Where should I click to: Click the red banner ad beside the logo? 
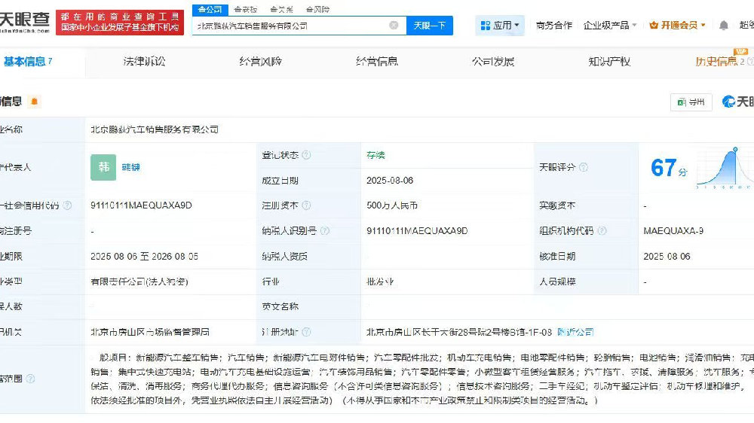tap(120, 23)
